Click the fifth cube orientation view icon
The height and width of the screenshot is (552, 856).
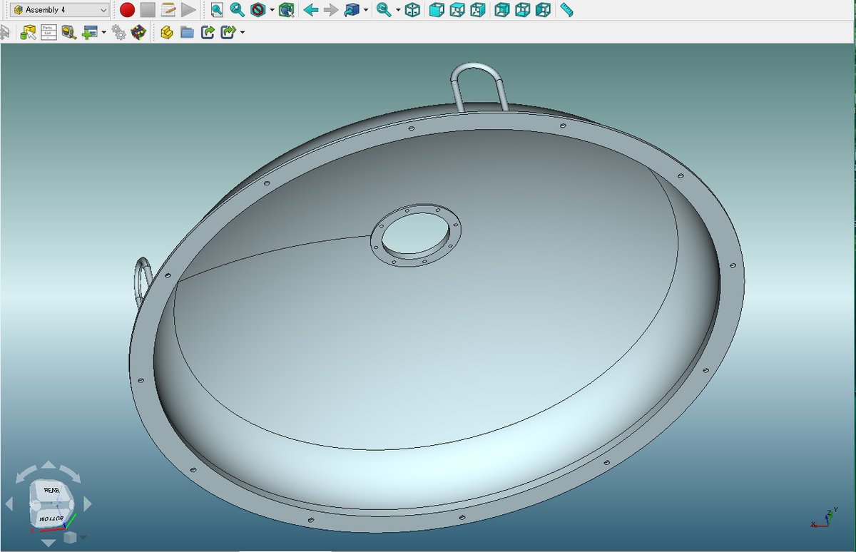tap(523, 10)
